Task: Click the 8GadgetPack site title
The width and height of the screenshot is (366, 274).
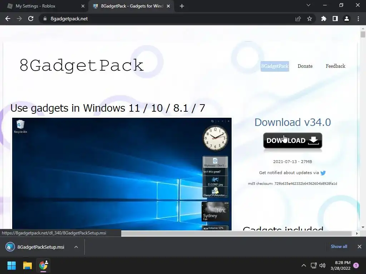Action: tap(81, 65)
